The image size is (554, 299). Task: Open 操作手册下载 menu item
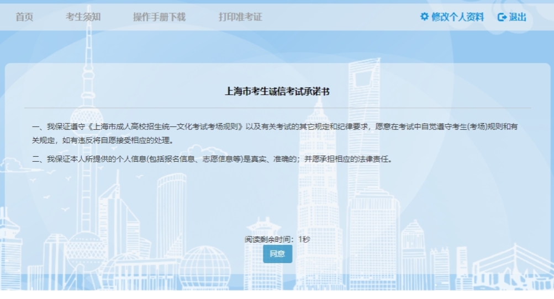point(159,17)
